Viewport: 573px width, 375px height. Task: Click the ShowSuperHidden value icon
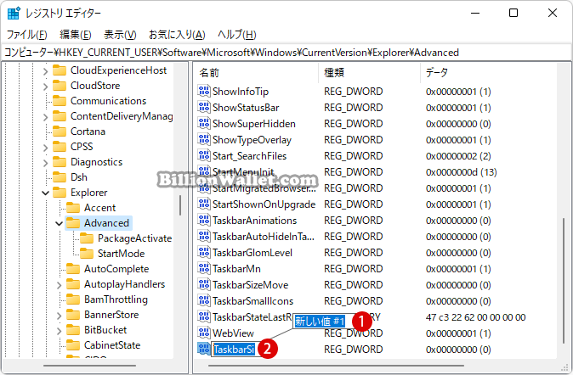coord(204,123)
